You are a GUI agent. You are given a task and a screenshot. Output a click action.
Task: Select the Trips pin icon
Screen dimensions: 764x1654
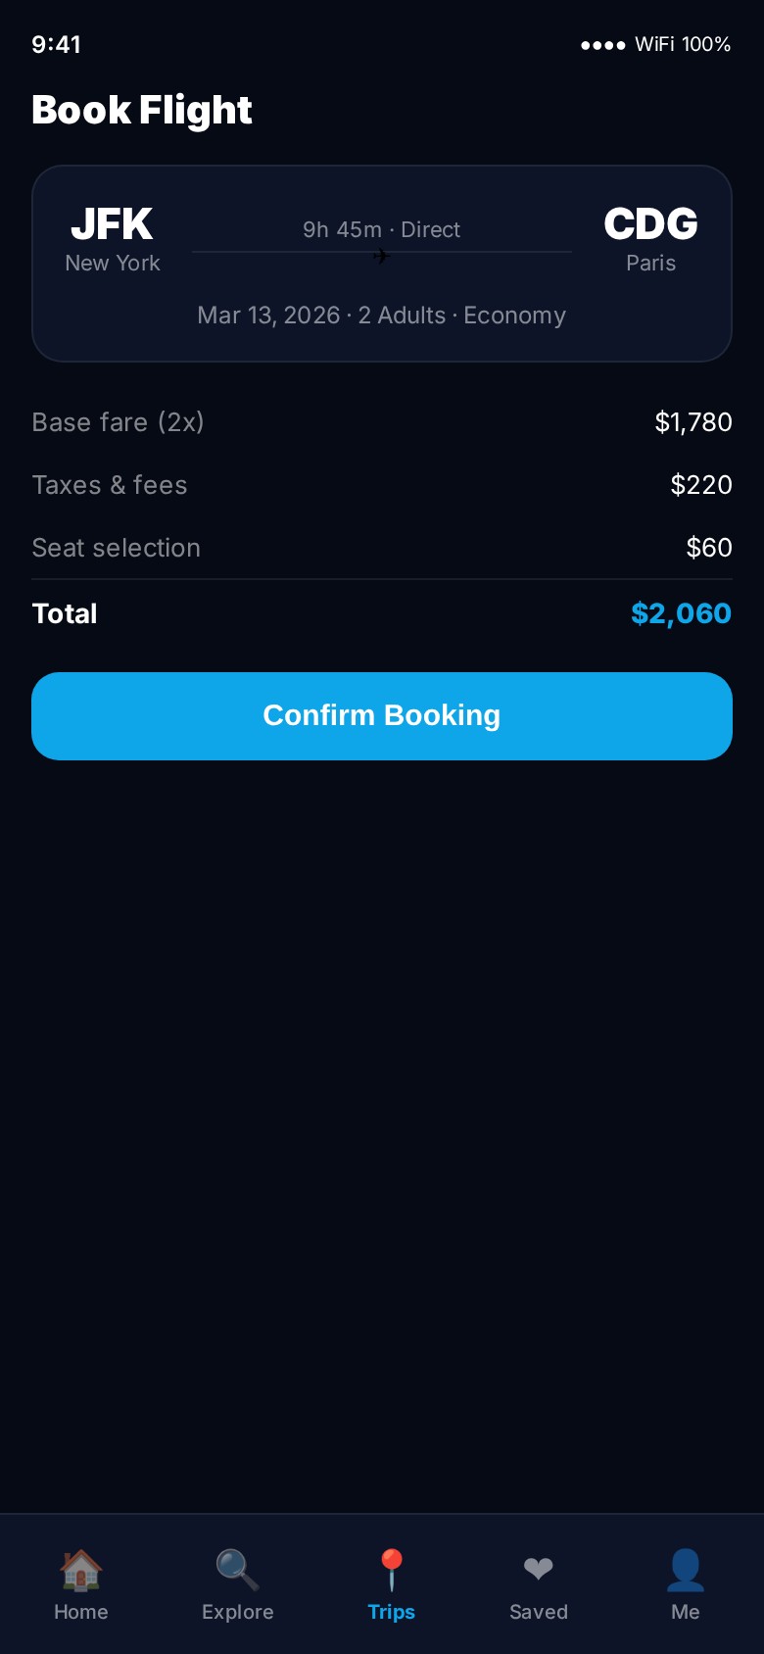click(392, 1570)
